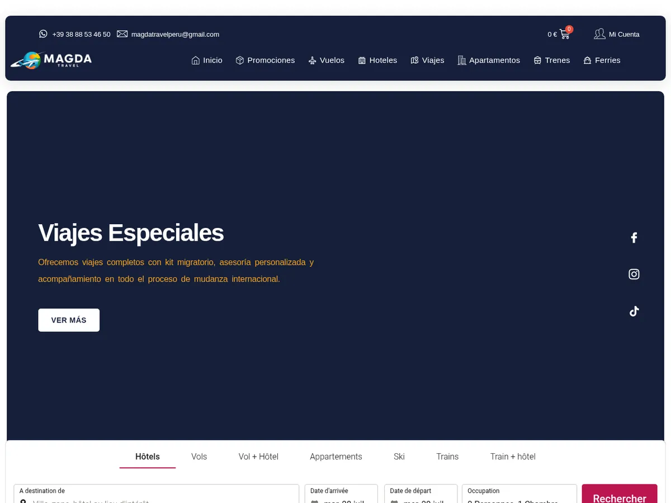The image size is (671, 503).
Task: Open the Instagram social icon
Action: (634, 274)
